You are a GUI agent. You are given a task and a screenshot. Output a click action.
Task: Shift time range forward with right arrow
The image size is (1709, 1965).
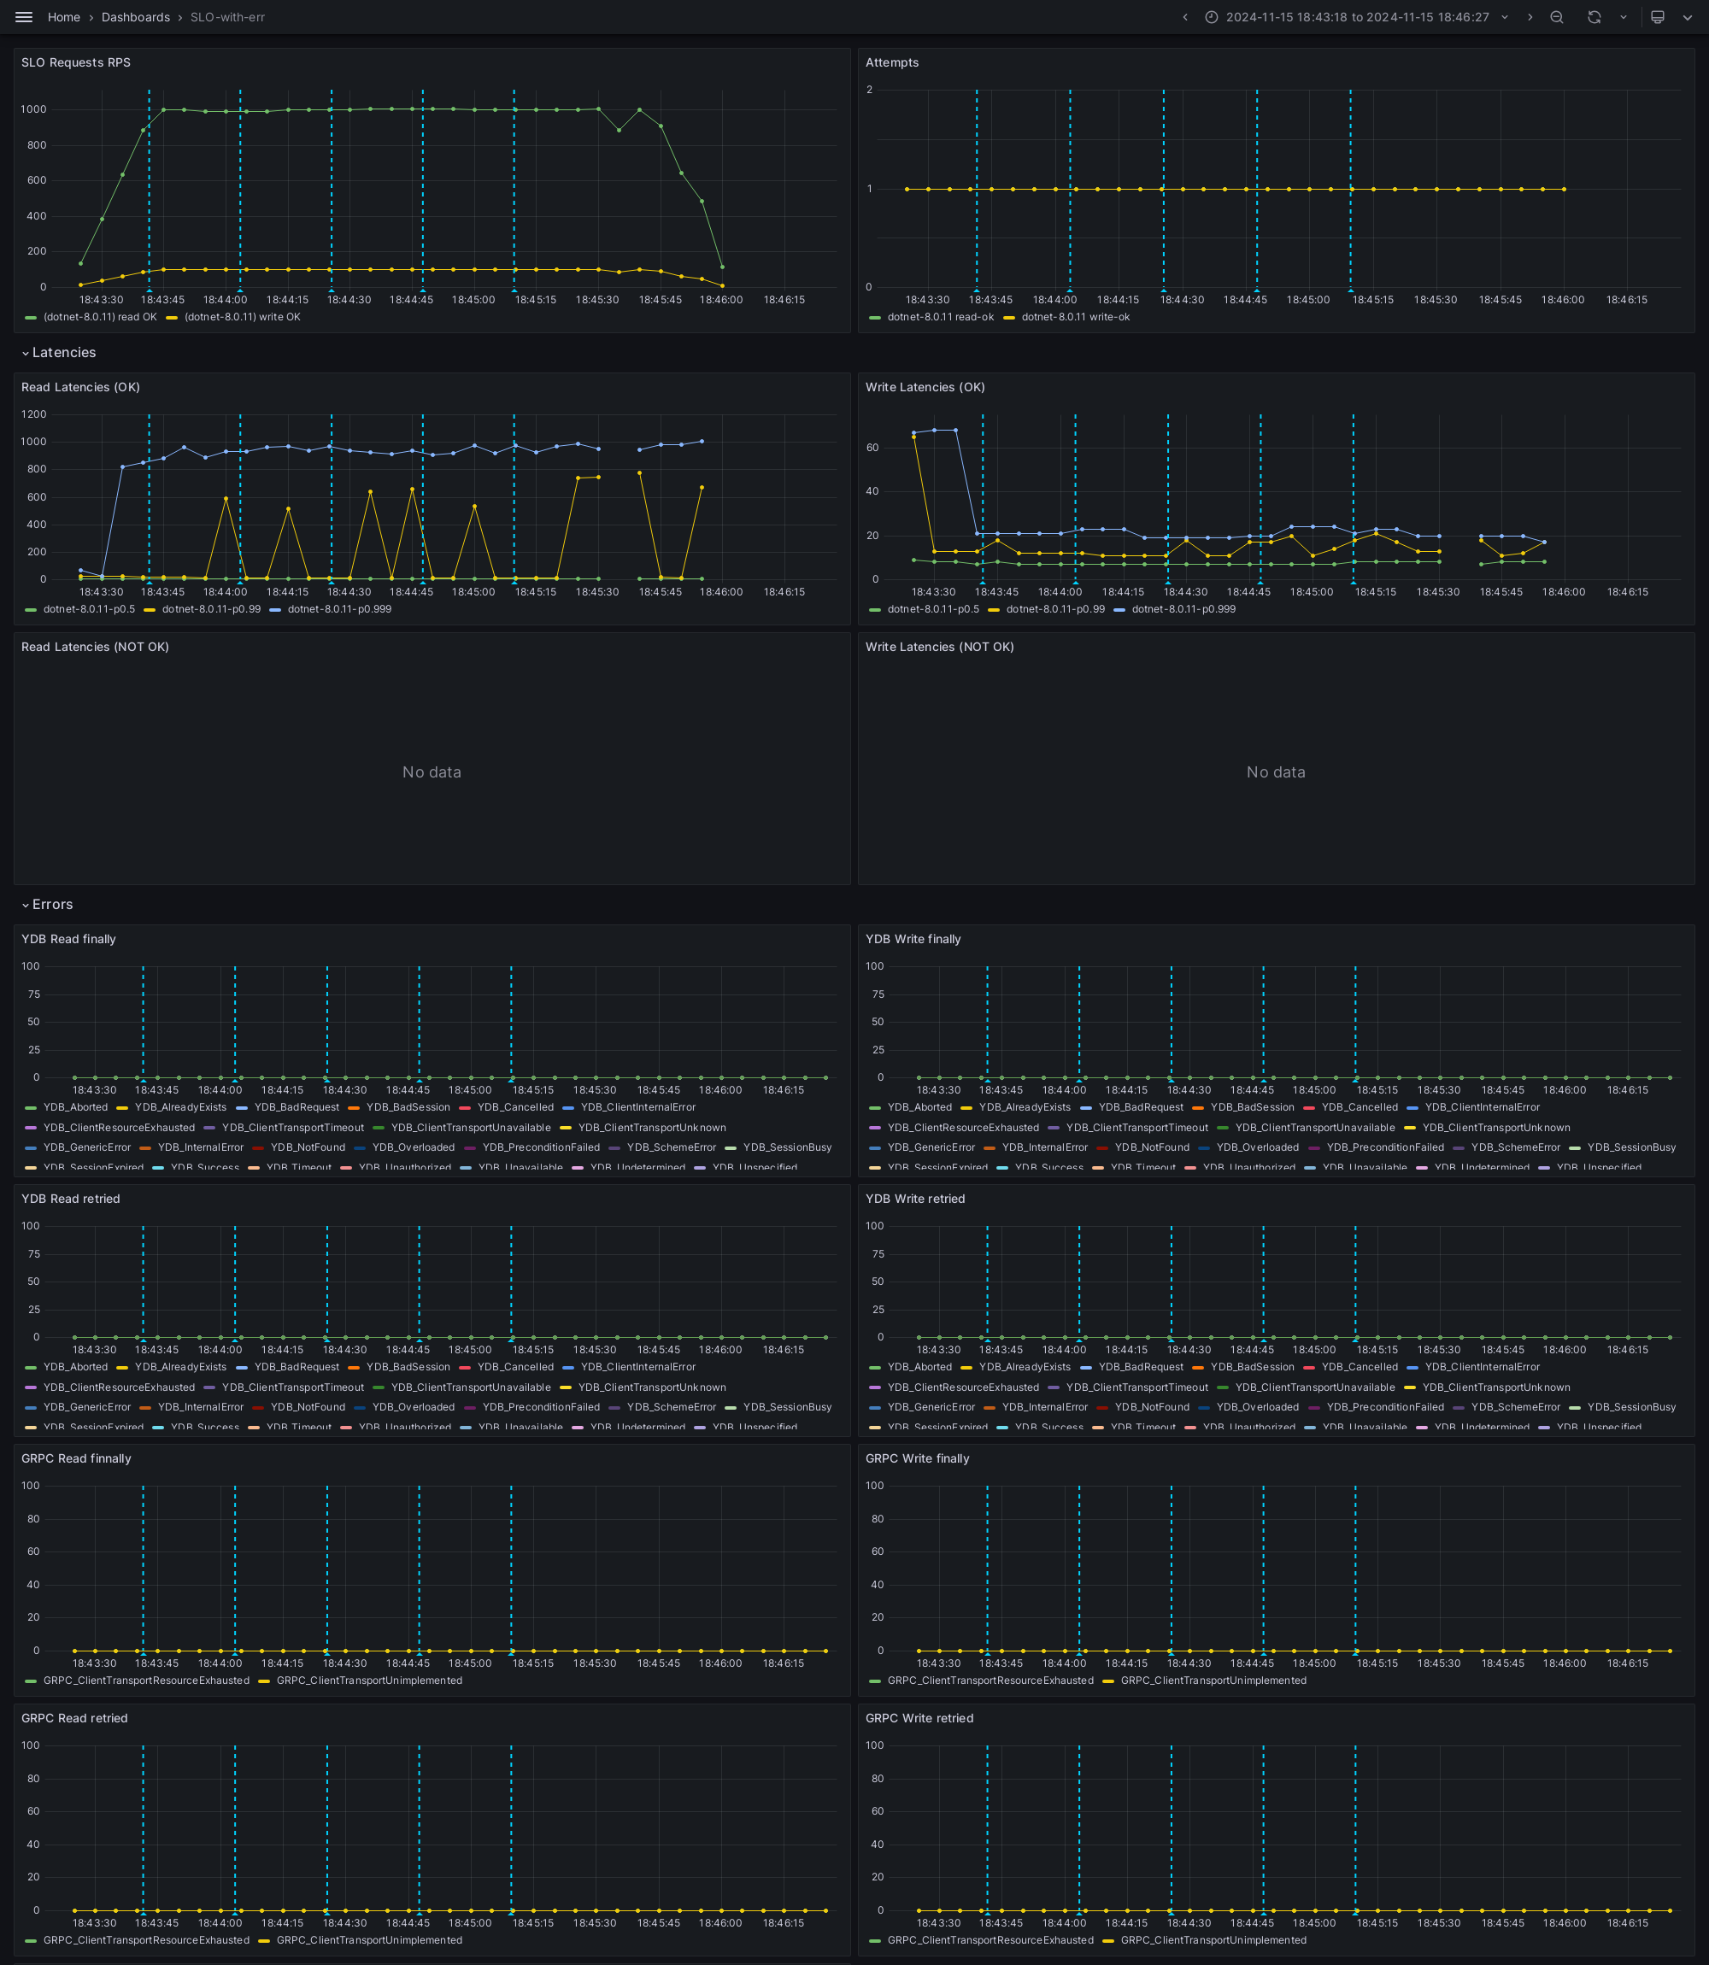1530,17
